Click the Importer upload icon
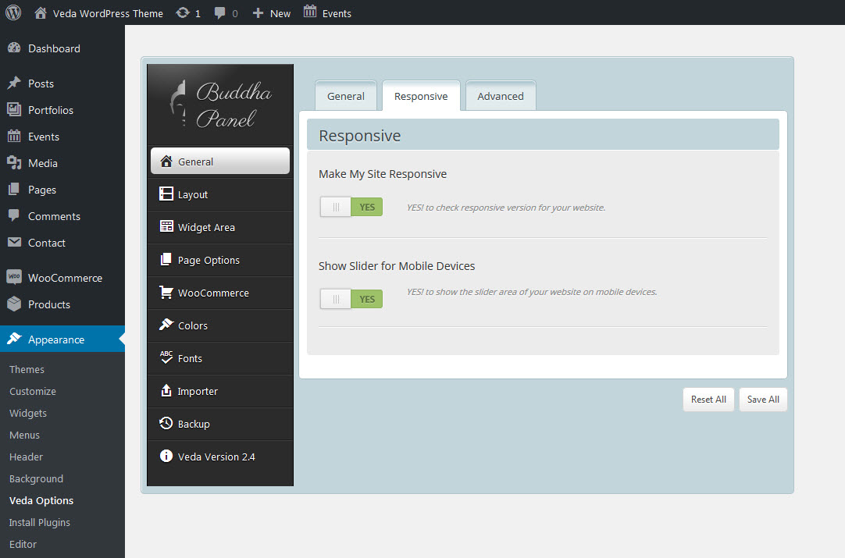The image size is (845, 558). [166, 390]
